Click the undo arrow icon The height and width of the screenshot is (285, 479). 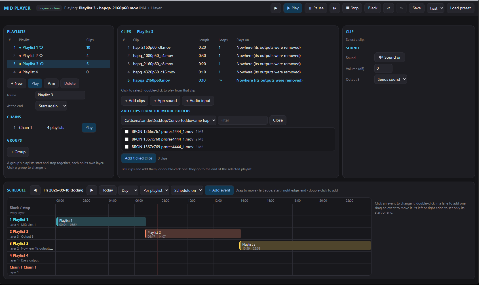[389, 8]
